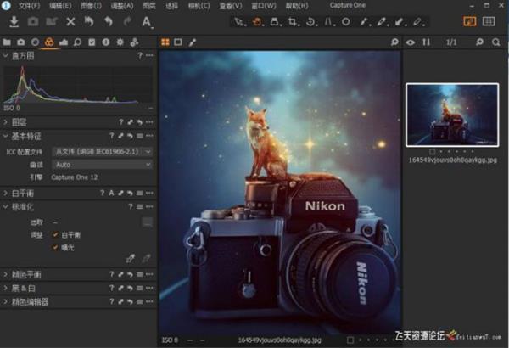Screen dimensions: 509x348
Task: Open the ICC 配置文件 dropdown
Action: [101, 151]
